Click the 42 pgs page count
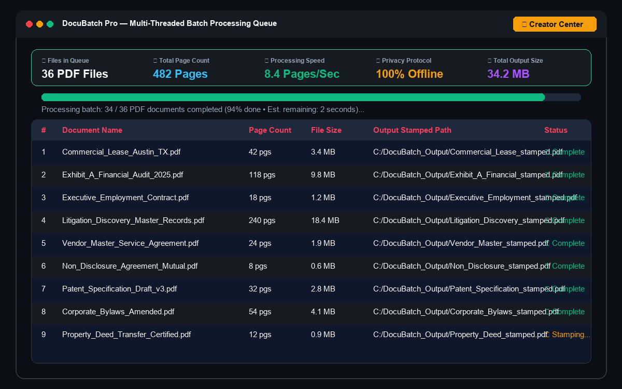 tap(260, 152)
